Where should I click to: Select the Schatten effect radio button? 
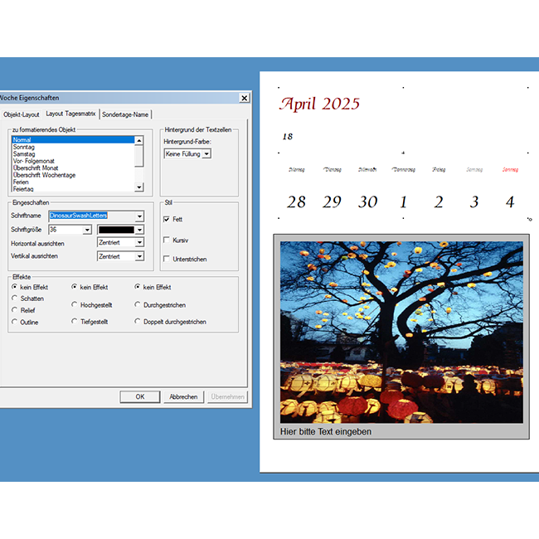(14, 299)
